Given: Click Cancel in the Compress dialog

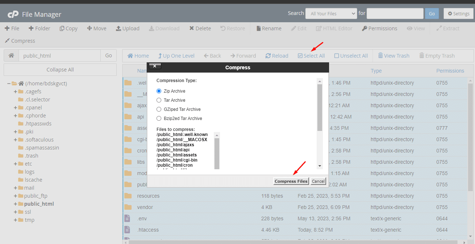Looking at the screenshot, I should pos(318,181).
